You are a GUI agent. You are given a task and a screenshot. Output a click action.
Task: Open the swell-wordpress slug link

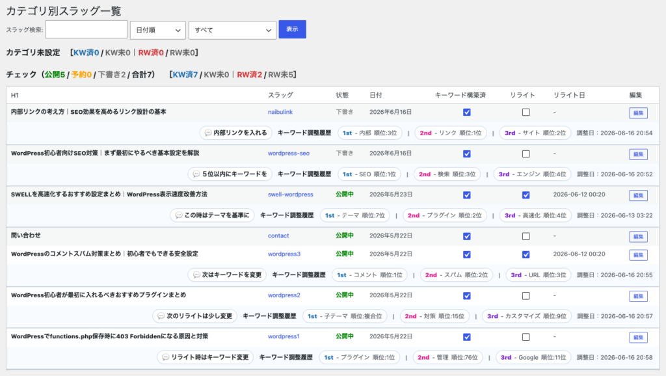pyautogui.click(x=291, y=195)
